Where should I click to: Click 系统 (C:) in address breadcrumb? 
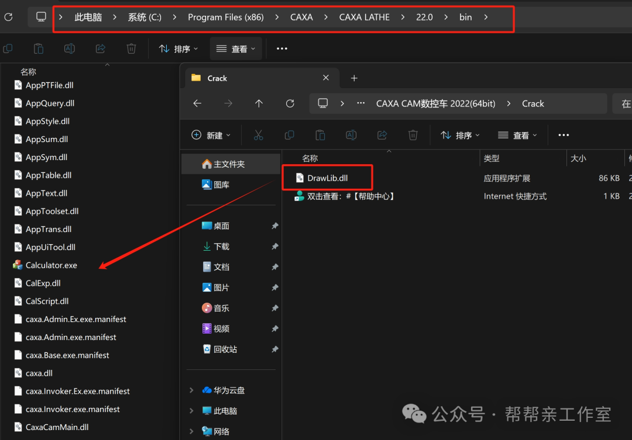[145, 18]
